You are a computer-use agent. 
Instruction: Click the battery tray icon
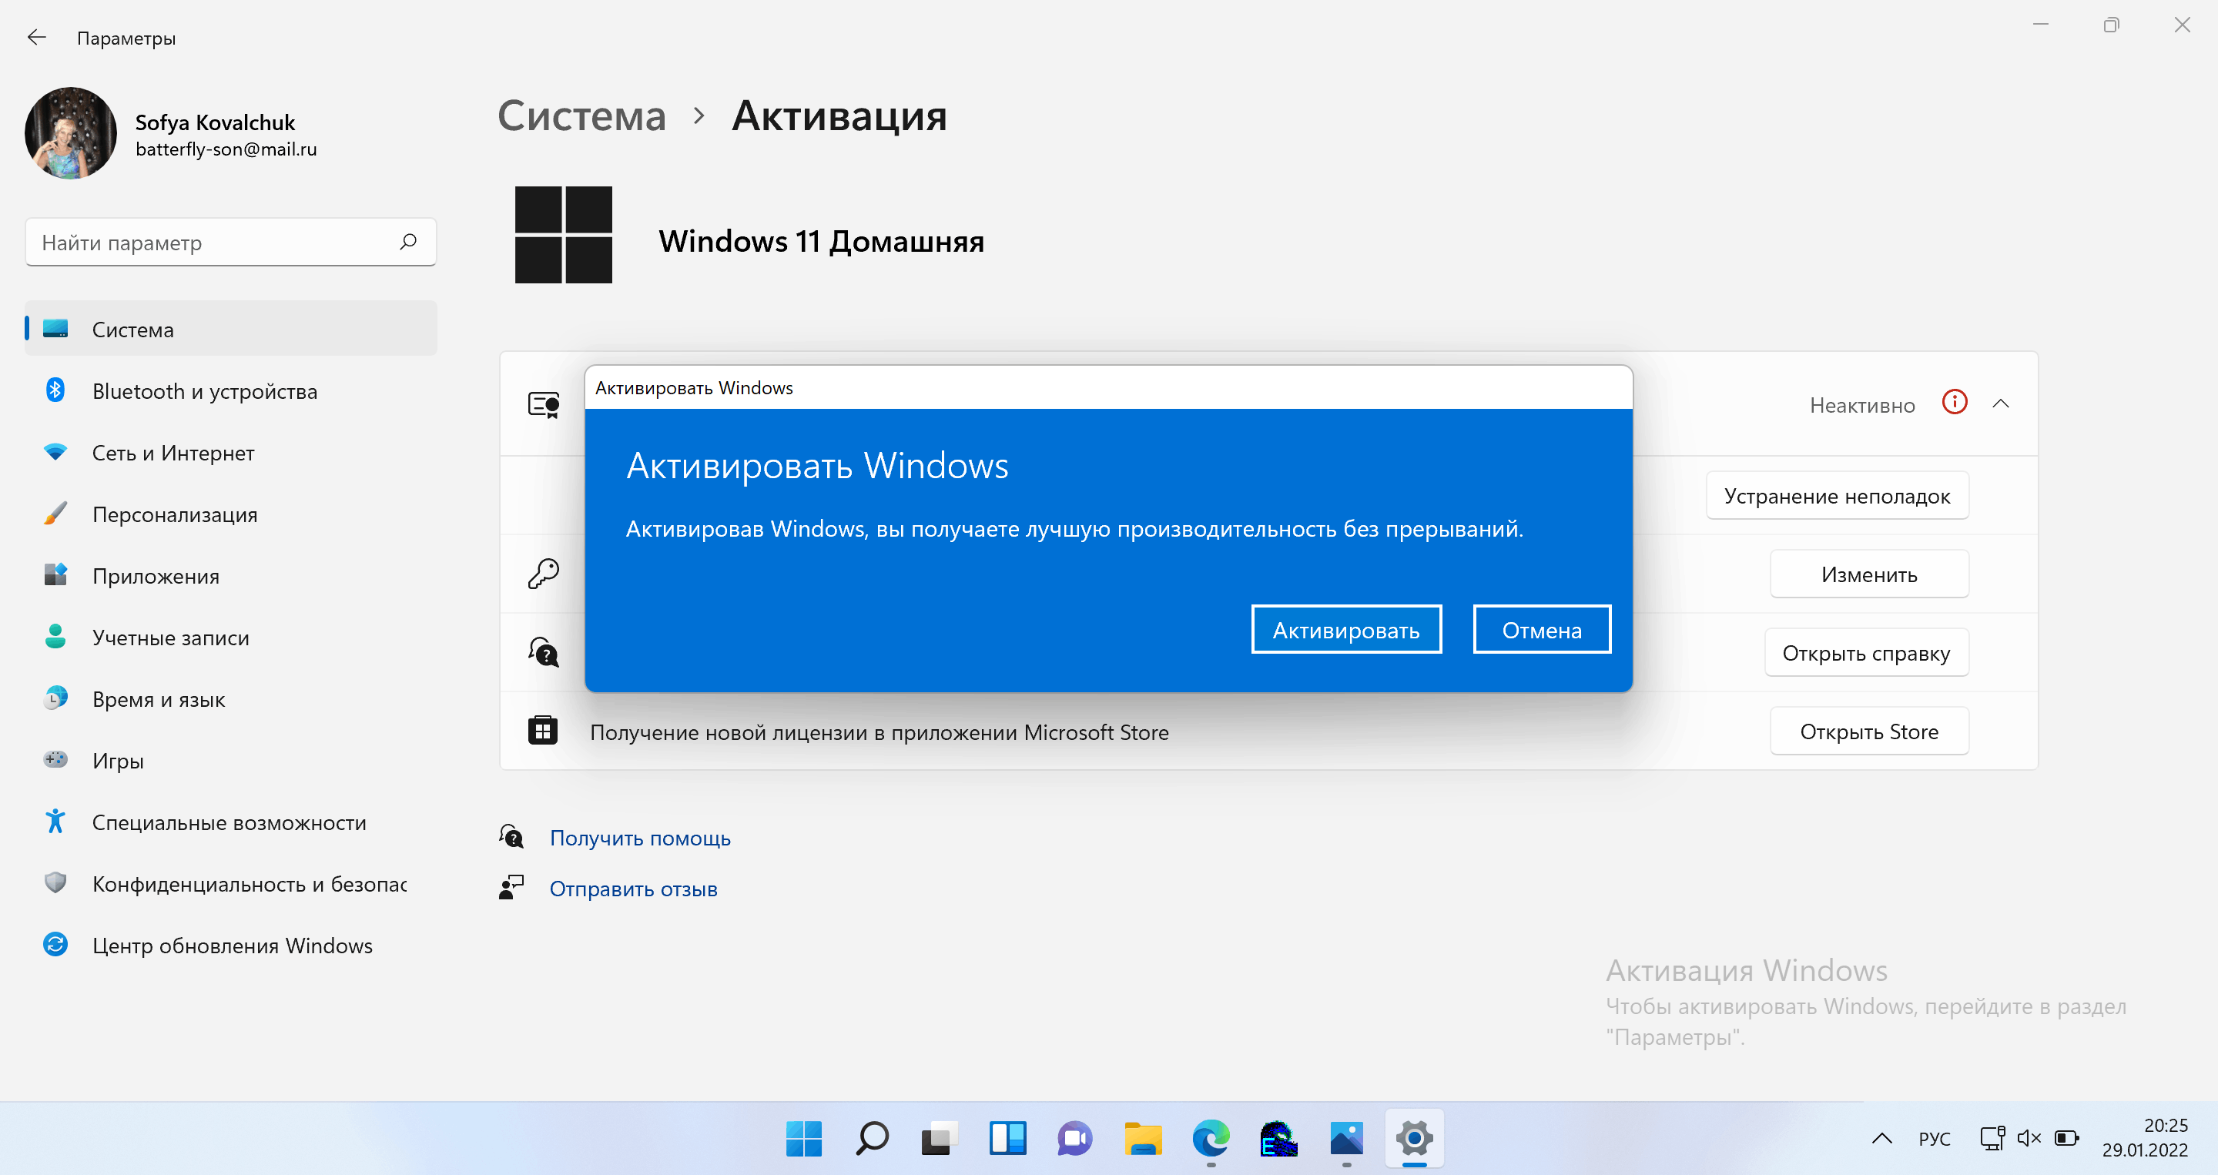click(x=2067, y=1138)
